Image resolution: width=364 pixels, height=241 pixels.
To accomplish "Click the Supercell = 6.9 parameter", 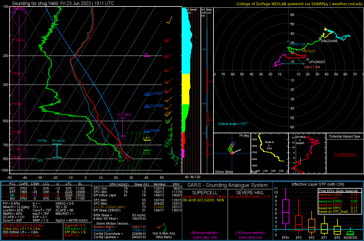I will (75, 225).
